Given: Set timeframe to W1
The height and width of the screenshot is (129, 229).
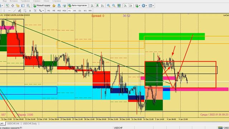Looking at the screenshot, I should pyautogui.click(x=85, y=11).
